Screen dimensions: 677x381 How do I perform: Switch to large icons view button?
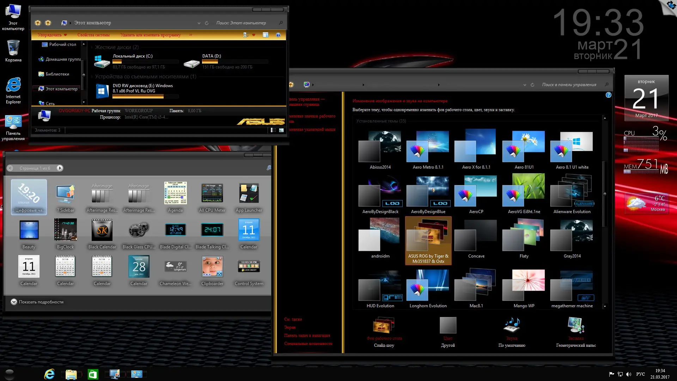[x=281, y=130]
